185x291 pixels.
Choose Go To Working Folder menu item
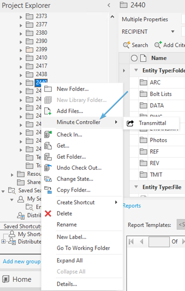(x=83, y=248)
